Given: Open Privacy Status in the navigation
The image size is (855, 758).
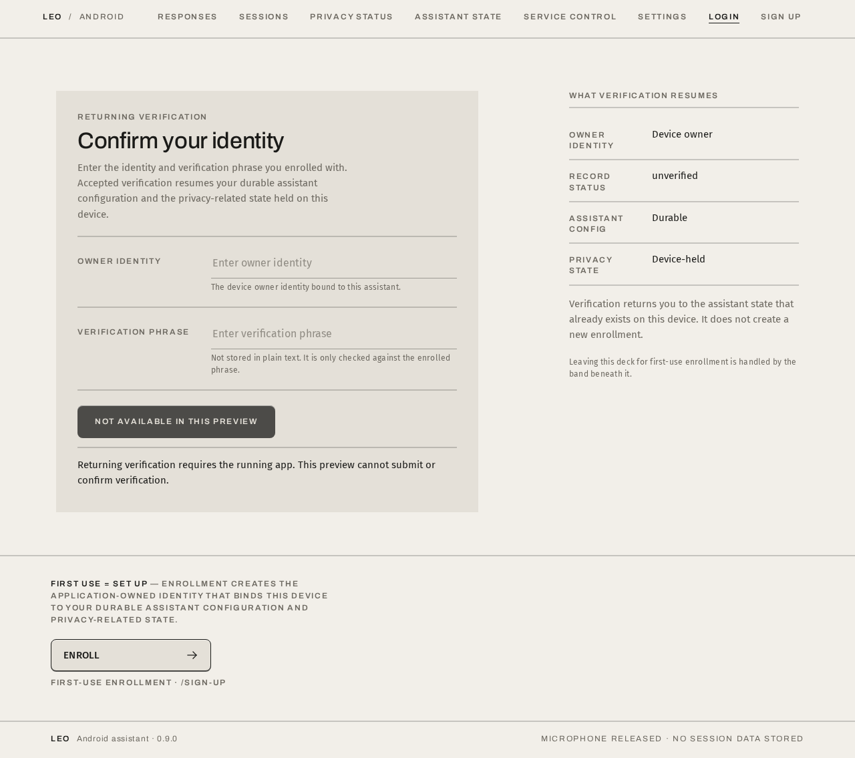Looking at the screenshot, I should coord(351,17).
